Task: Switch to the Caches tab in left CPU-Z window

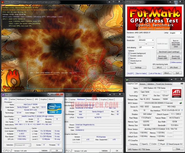Action: [12, 99]
